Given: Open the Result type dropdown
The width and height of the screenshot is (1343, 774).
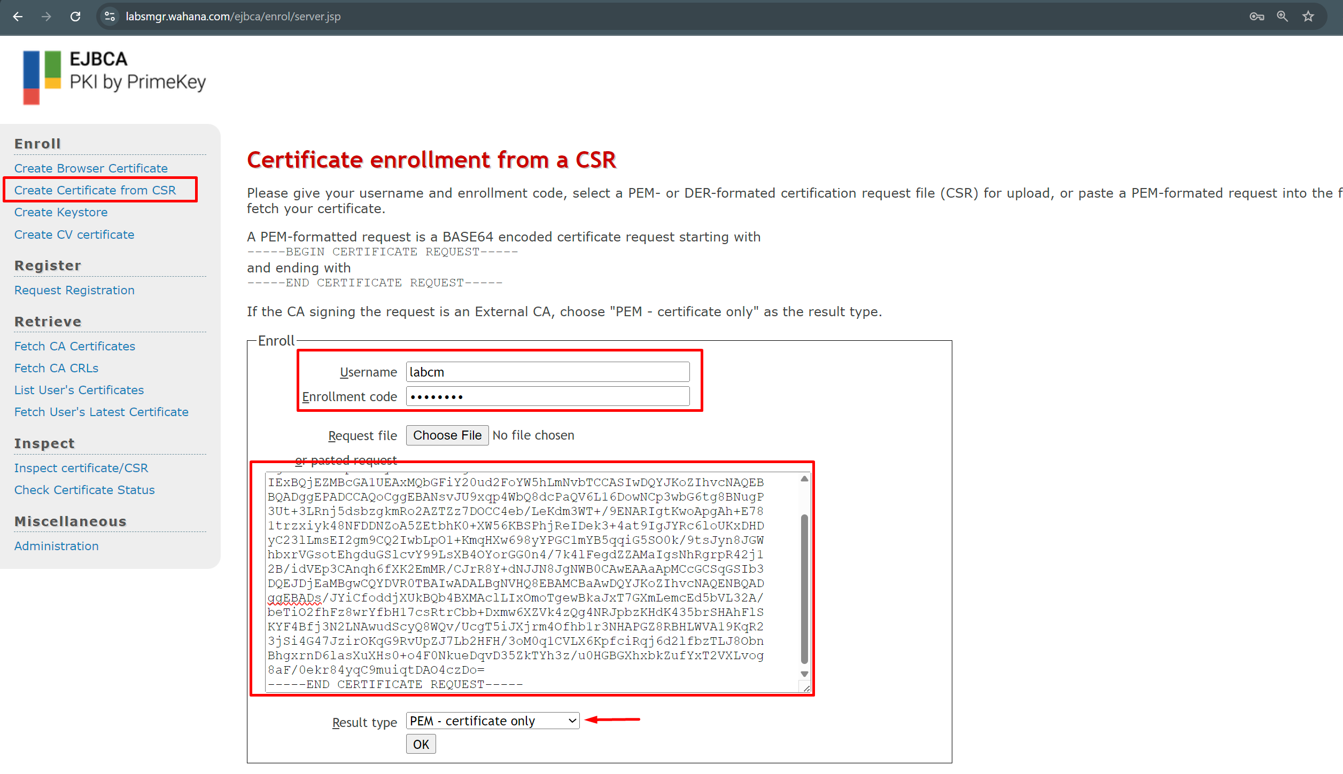Looking at the screenshot, I should (x=492, y=721).
